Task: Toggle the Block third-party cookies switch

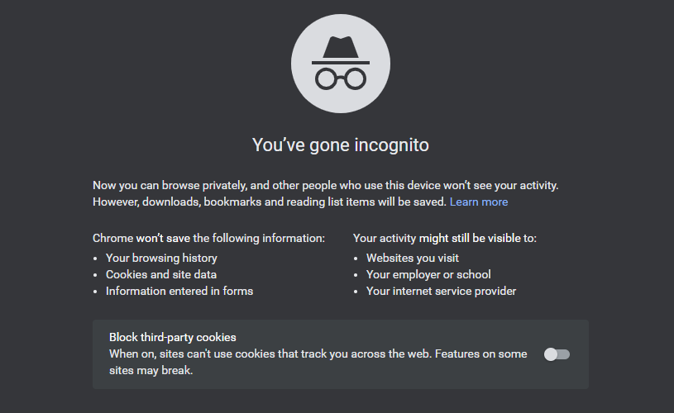Action: pos(557,354)
